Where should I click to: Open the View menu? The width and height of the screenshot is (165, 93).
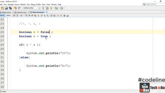[x=5, y=4]
